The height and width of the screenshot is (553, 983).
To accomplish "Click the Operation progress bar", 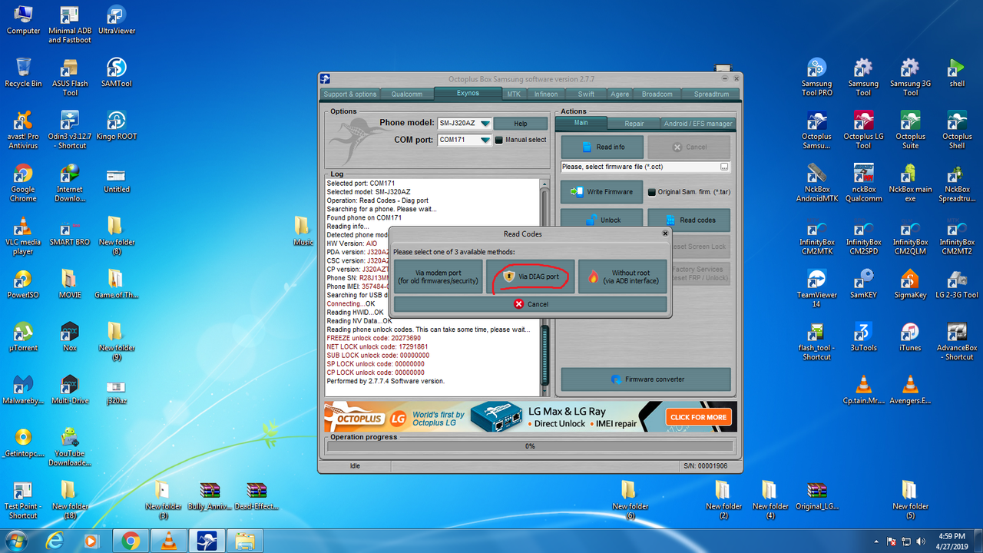I will [530, 446].
